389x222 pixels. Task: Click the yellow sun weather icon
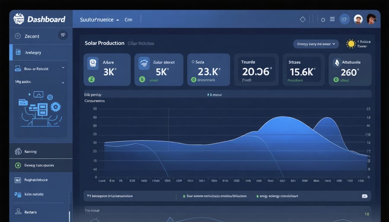(x=351, y=44)
